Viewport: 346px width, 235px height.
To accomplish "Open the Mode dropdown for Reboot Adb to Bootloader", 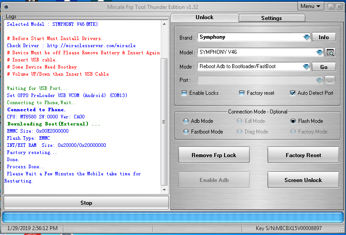I will (x=306, y=66).
